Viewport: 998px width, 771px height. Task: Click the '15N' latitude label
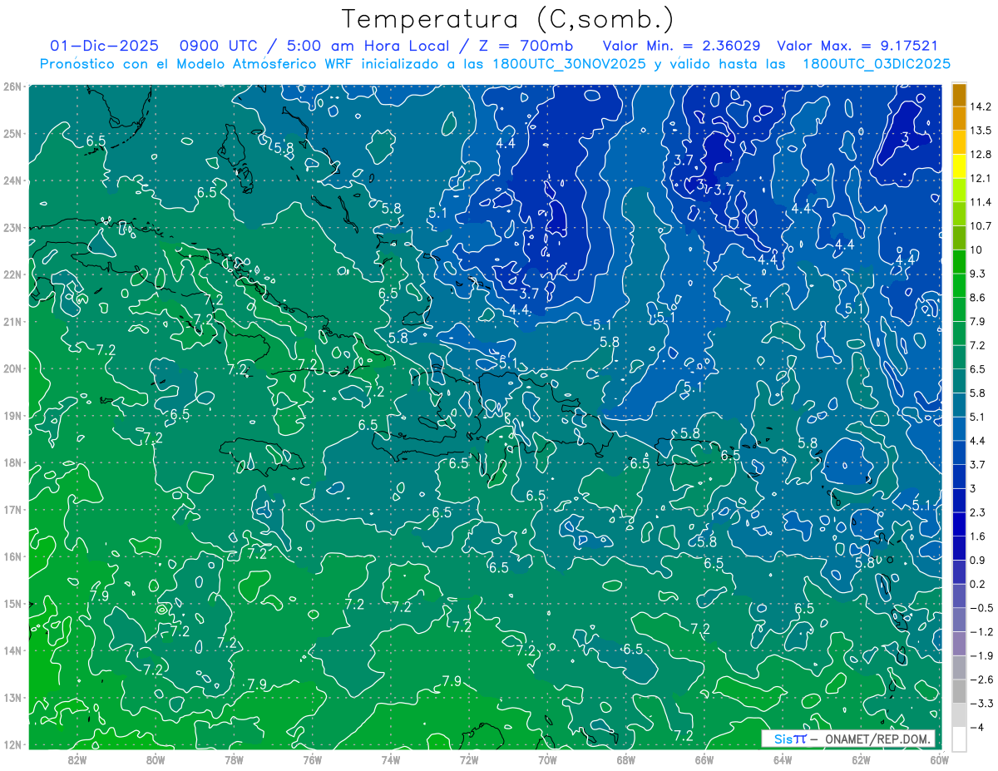[x=12, y=603]
